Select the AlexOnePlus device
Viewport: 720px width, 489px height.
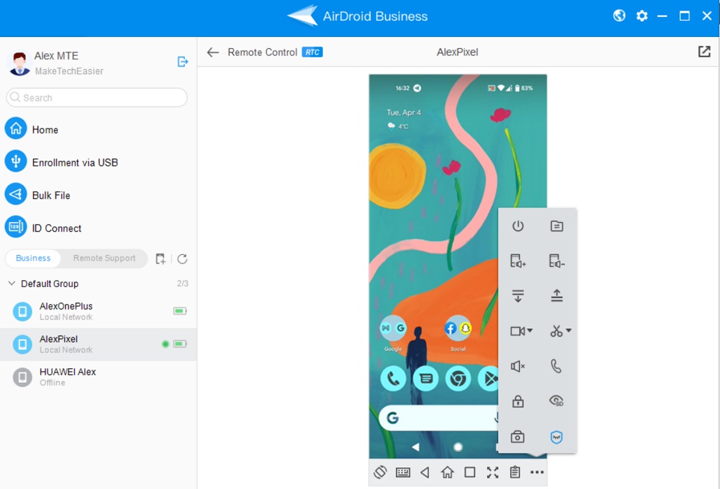(x=68, y=311)
